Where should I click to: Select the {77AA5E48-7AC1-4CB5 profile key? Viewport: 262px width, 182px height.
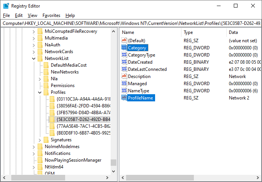(83, 126)
